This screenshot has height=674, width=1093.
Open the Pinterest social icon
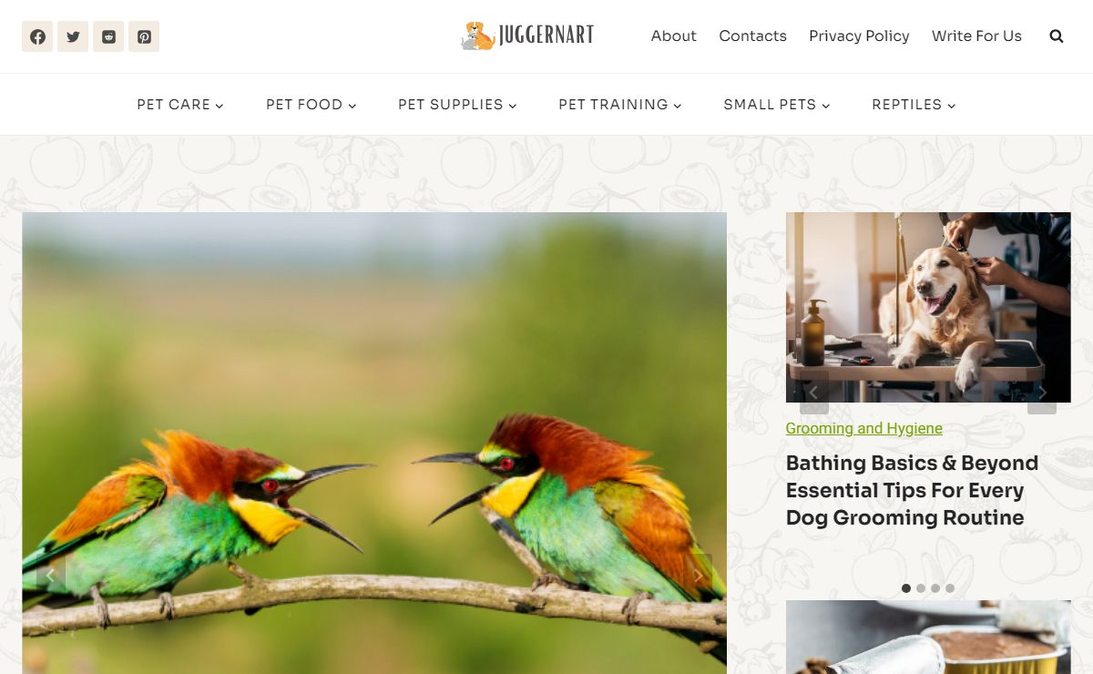point(144,36)
